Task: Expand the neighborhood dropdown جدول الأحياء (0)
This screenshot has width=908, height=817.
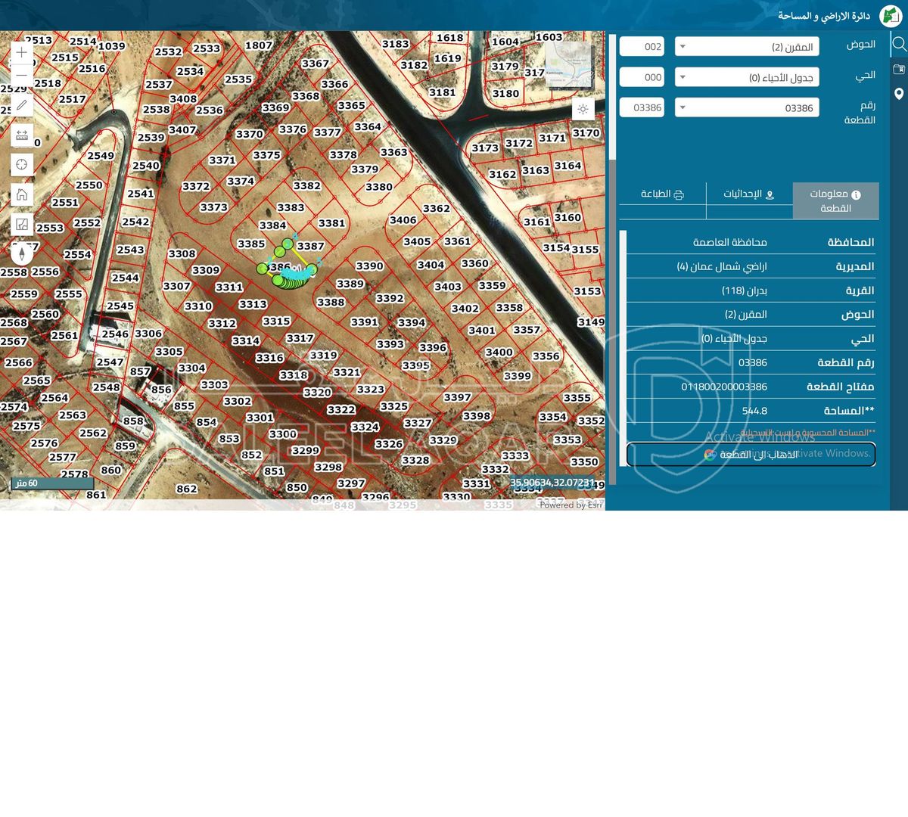Action: tap(746, 77)
